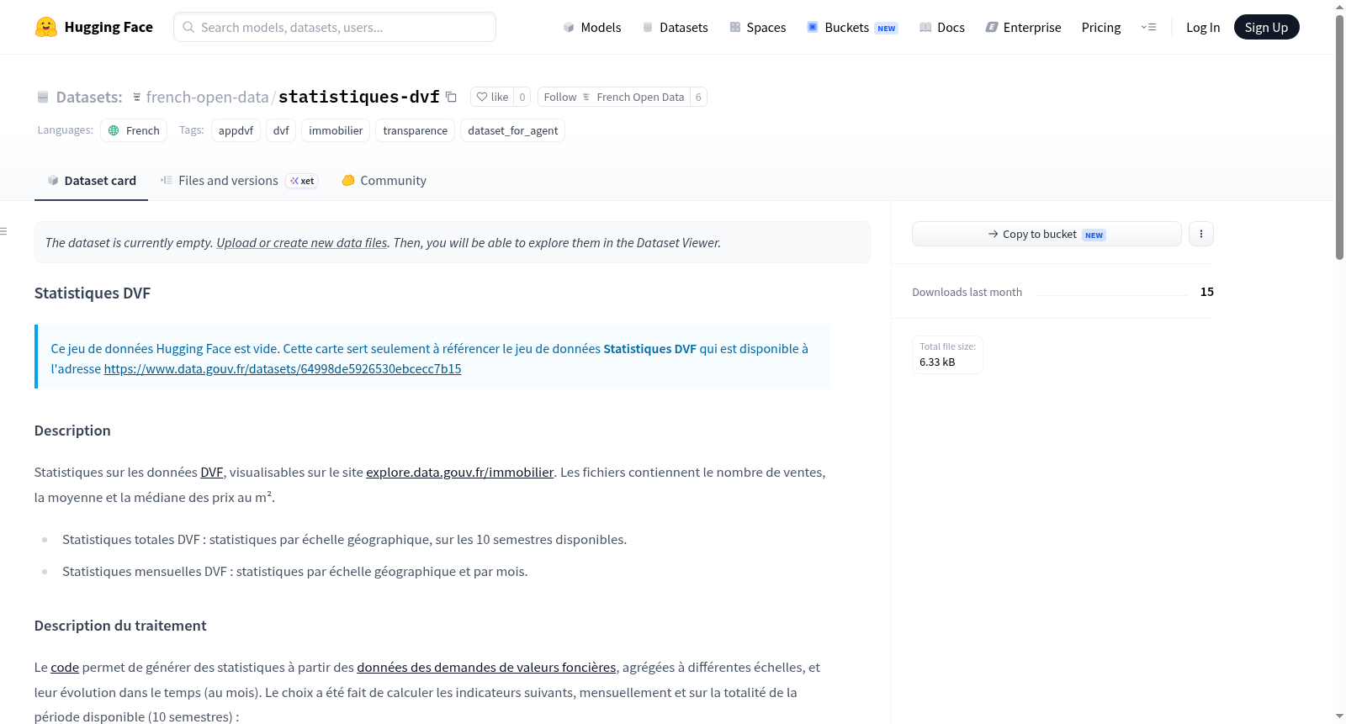This screenshot has height=724, width=1346.
Task: Copy dataset name with the copy icon
Action: 451,97
